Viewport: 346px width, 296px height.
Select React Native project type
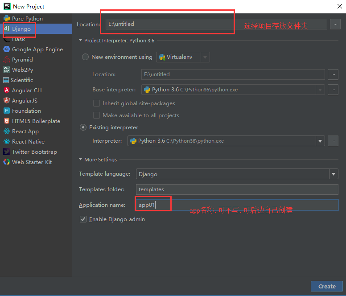36,141
